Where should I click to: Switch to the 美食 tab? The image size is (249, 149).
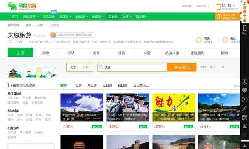click(x=96, y=53)
